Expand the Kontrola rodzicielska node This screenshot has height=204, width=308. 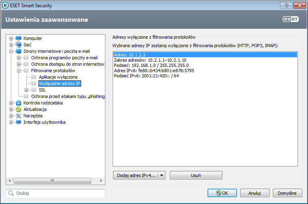pos(11,103)
